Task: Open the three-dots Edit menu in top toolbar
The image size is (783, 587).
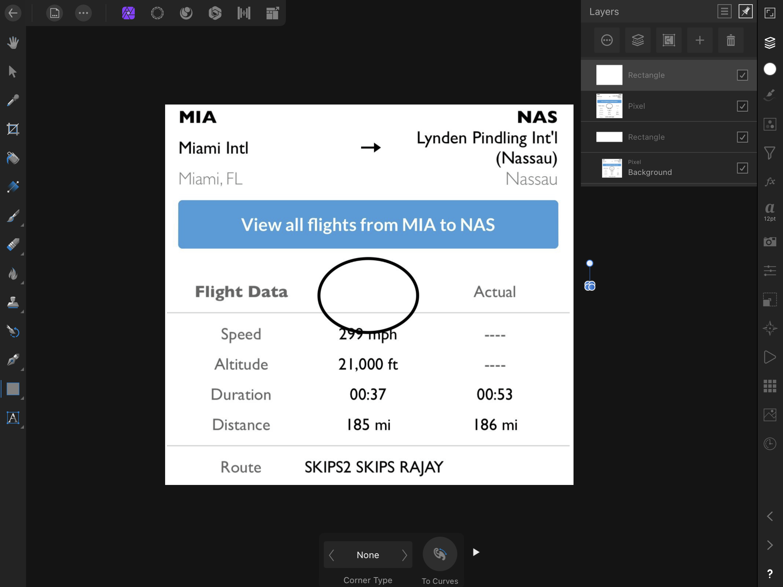Action: click(x=83, y=13)
